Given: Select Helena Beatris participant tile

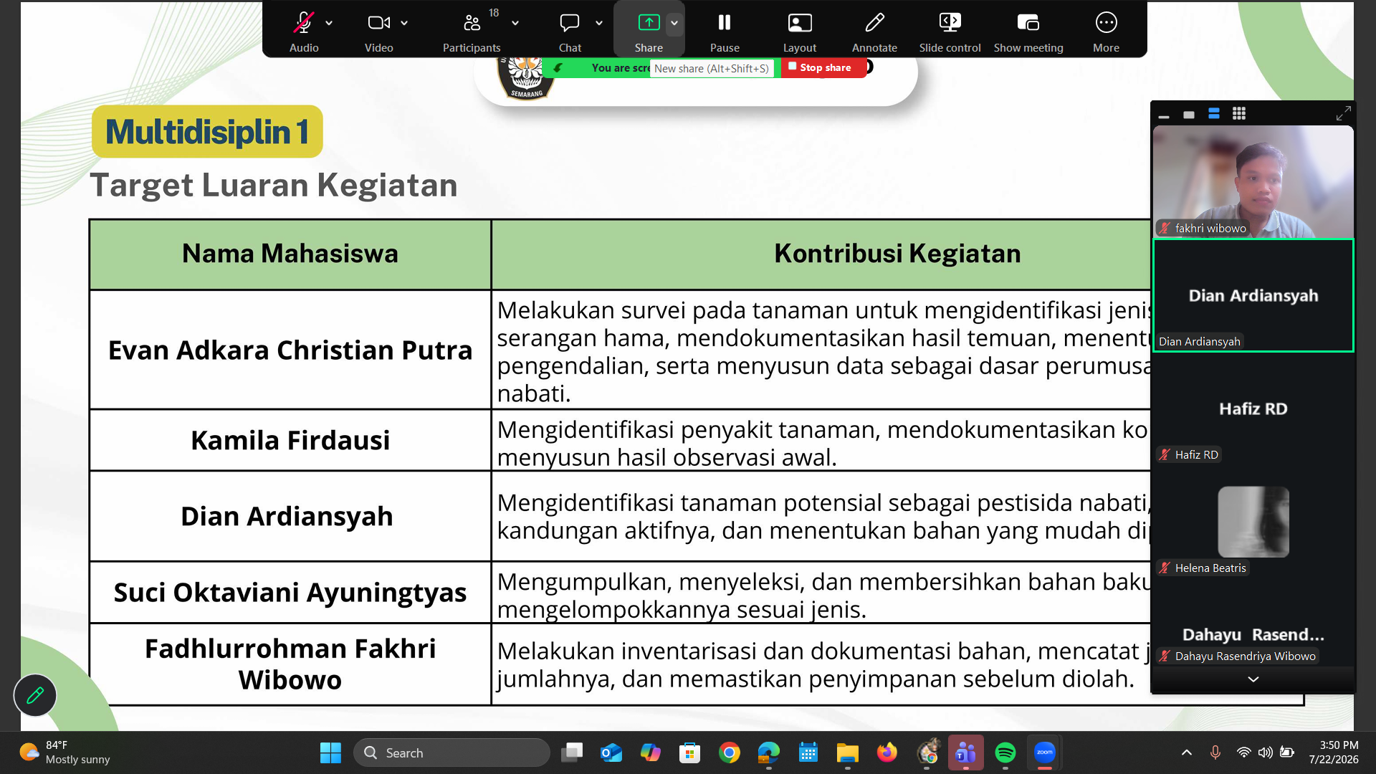Looking at the screenshot, I should pyautogui.click(x=1253, y=522).
